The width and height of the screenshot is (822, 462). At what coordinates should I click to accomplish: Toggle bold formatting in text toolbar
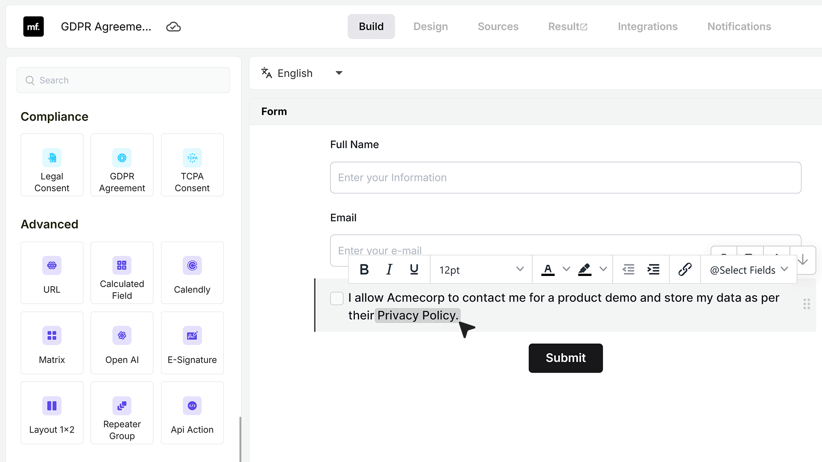click(364, 269)
